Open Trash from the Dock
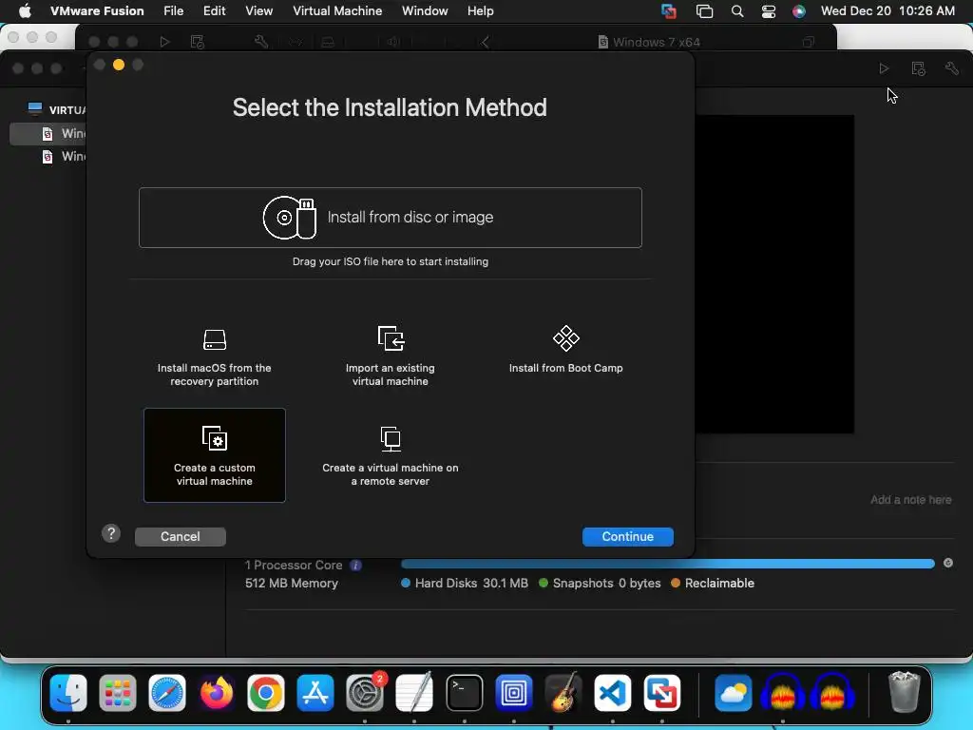The width and height of the screenshot is (973, 730). (x=905, y=692)
